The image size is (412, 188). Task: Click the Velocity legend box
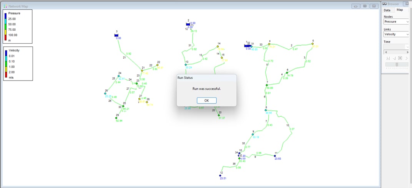pos(18,63)
